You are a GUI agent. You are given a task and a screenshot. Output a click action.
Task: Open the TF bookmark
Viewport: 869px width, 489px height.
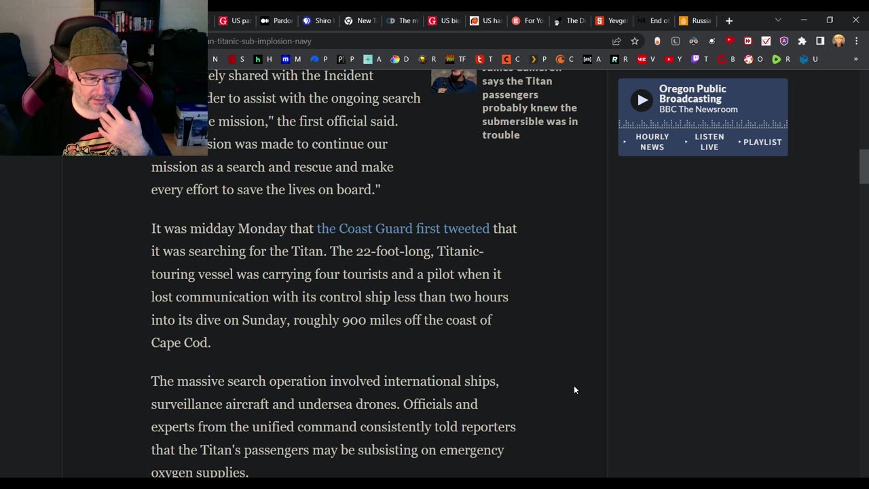coord(455,59)
